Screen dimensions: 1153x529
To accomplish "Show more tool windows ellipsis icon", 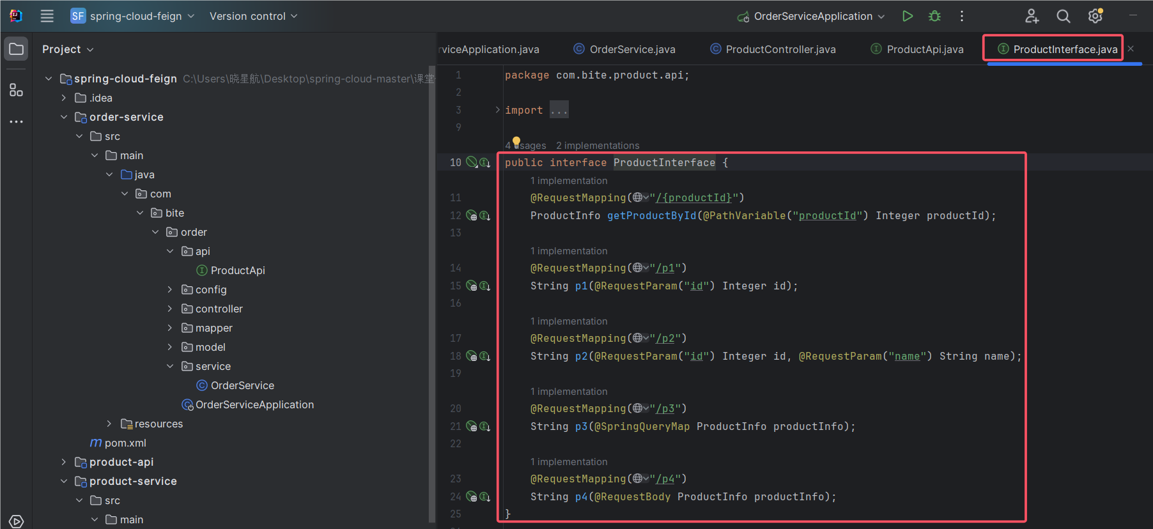I will pyautogui.click(x=17, y=121).
